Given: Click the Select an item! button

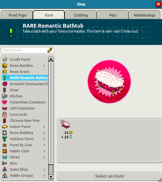Looking at the screenshot, I should click(109, 176).
